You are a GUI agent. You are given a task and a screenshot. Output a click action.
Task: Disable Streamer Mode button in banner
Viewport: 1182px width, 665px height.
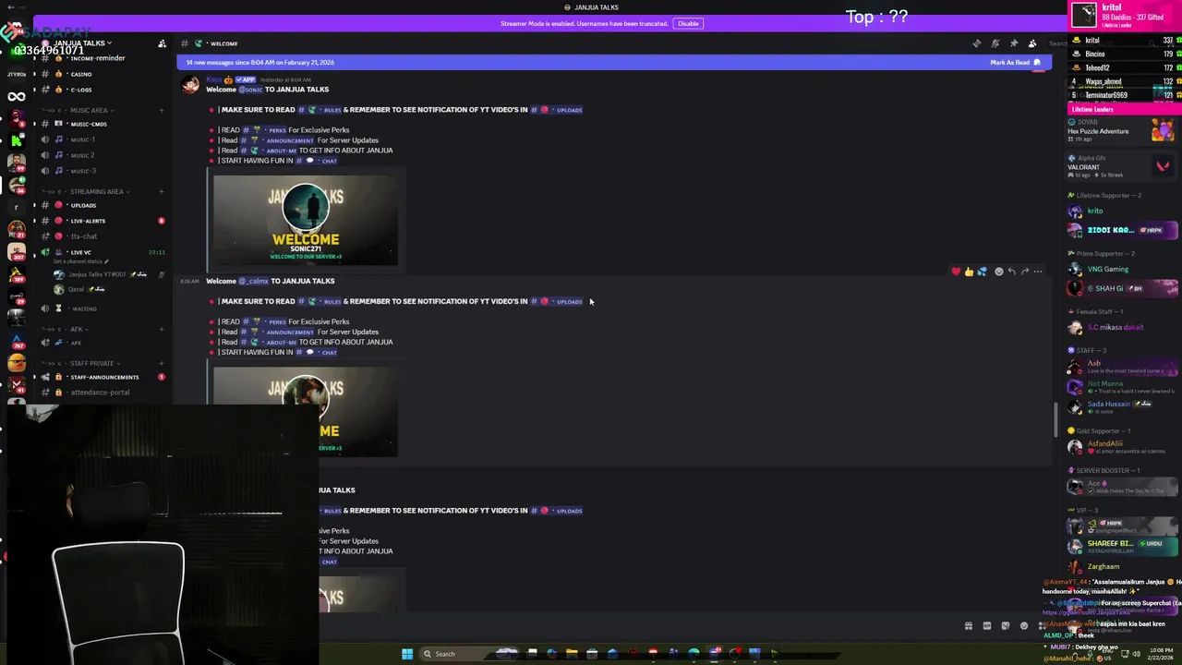688,23
